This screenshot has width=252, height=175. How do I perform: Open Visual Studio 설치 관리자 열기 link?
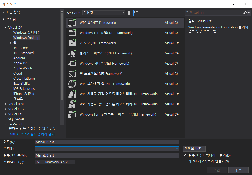point(32,134)
